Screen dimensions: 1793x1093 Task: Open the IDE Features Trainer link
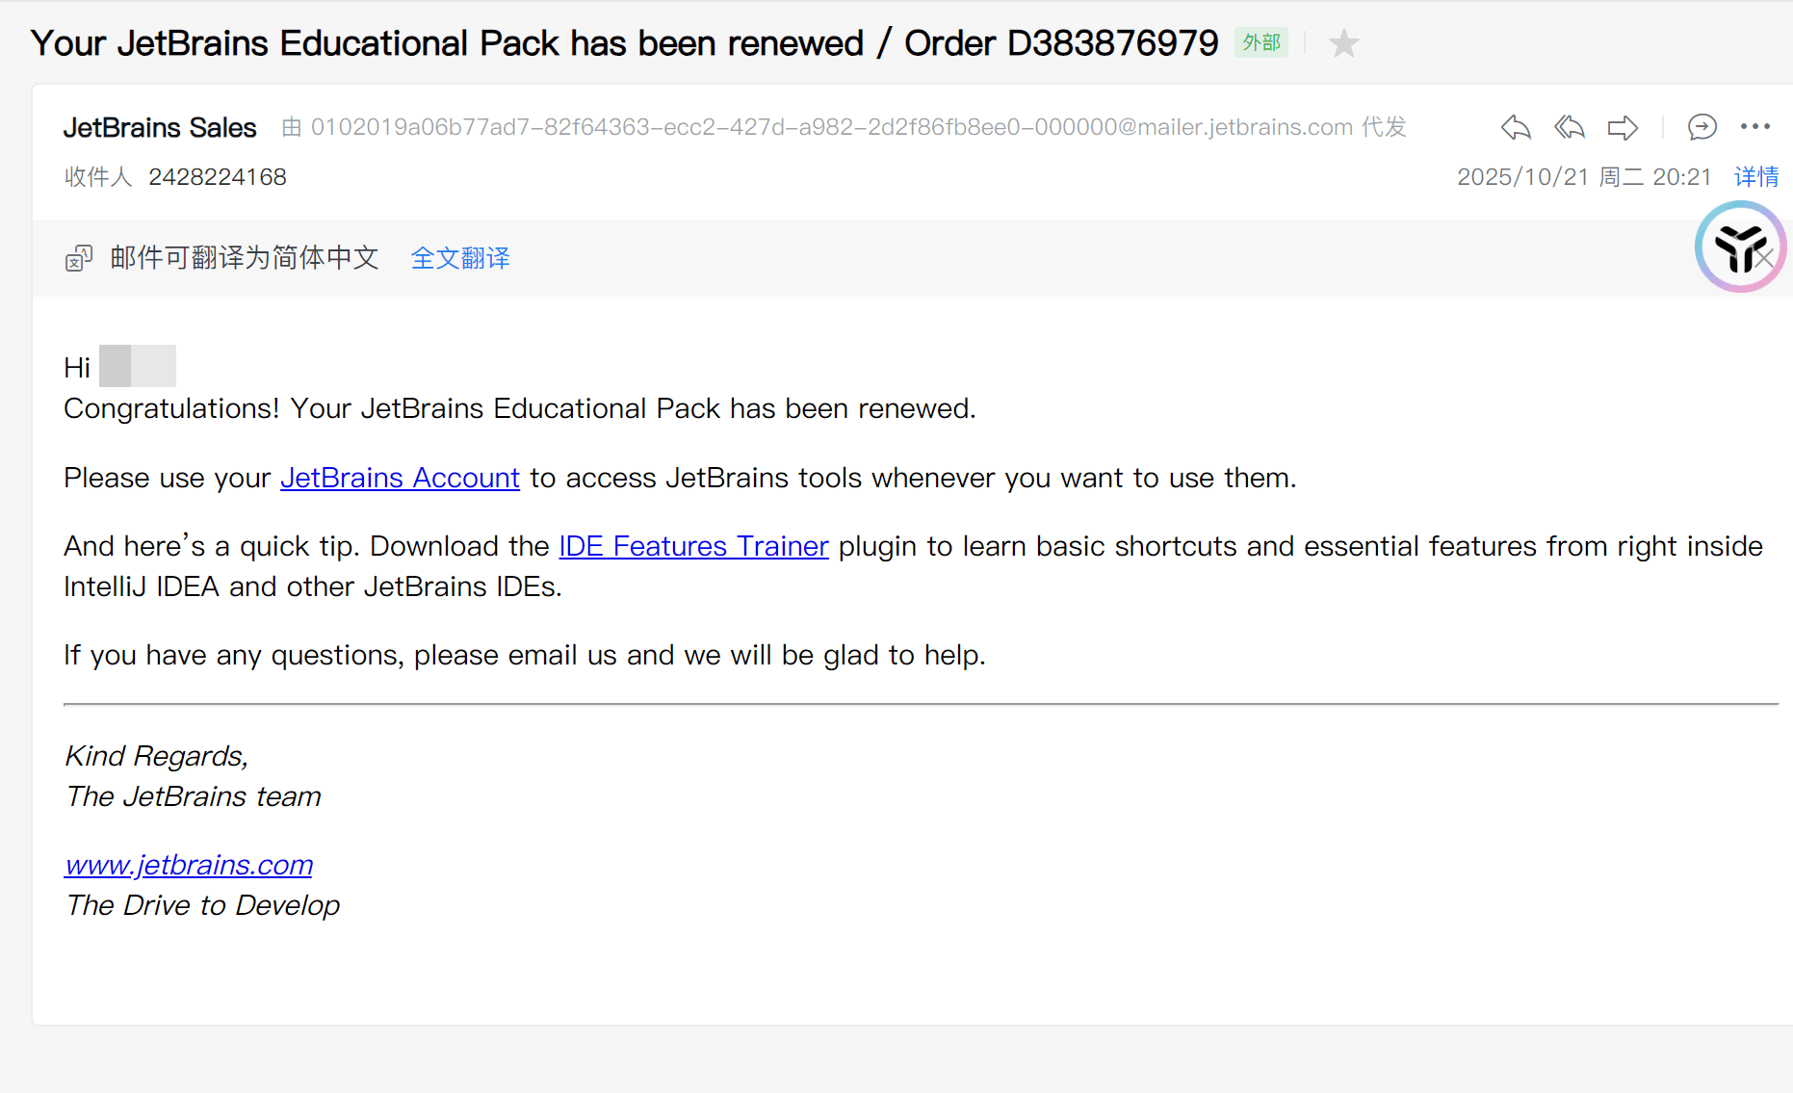693,546
